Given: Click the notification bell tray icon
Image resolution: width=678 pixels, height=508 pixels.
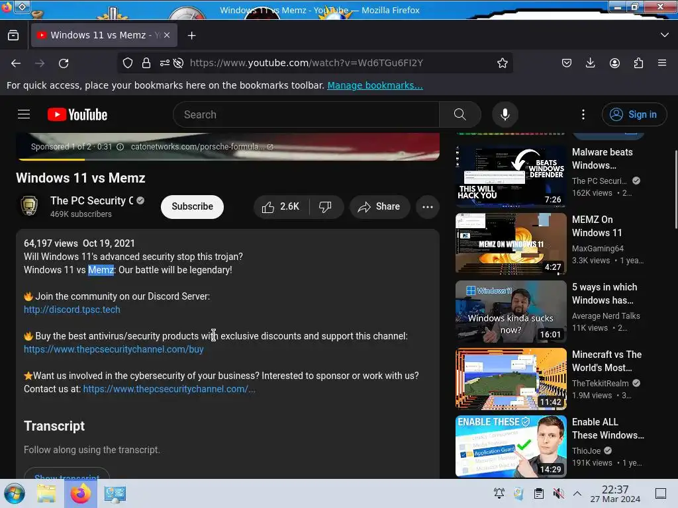Looking at the screenshot, I should (x=499, y=493).
